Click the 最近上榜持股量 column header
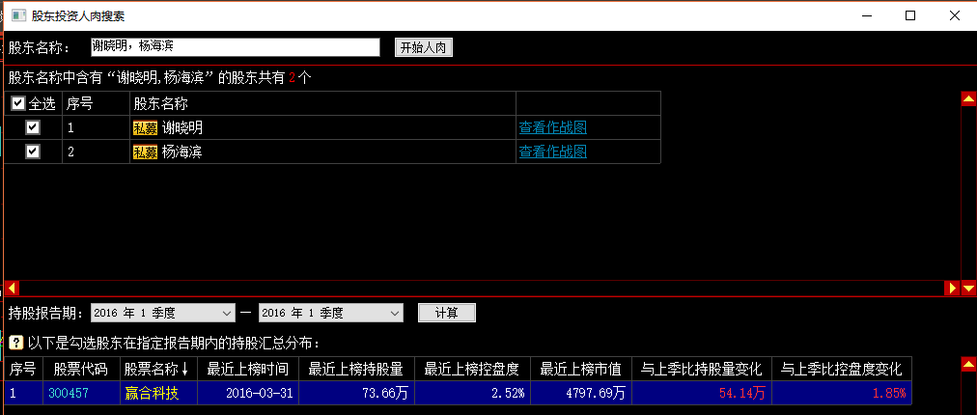This screenshot has height=415, width=977. tap(356, 369)
